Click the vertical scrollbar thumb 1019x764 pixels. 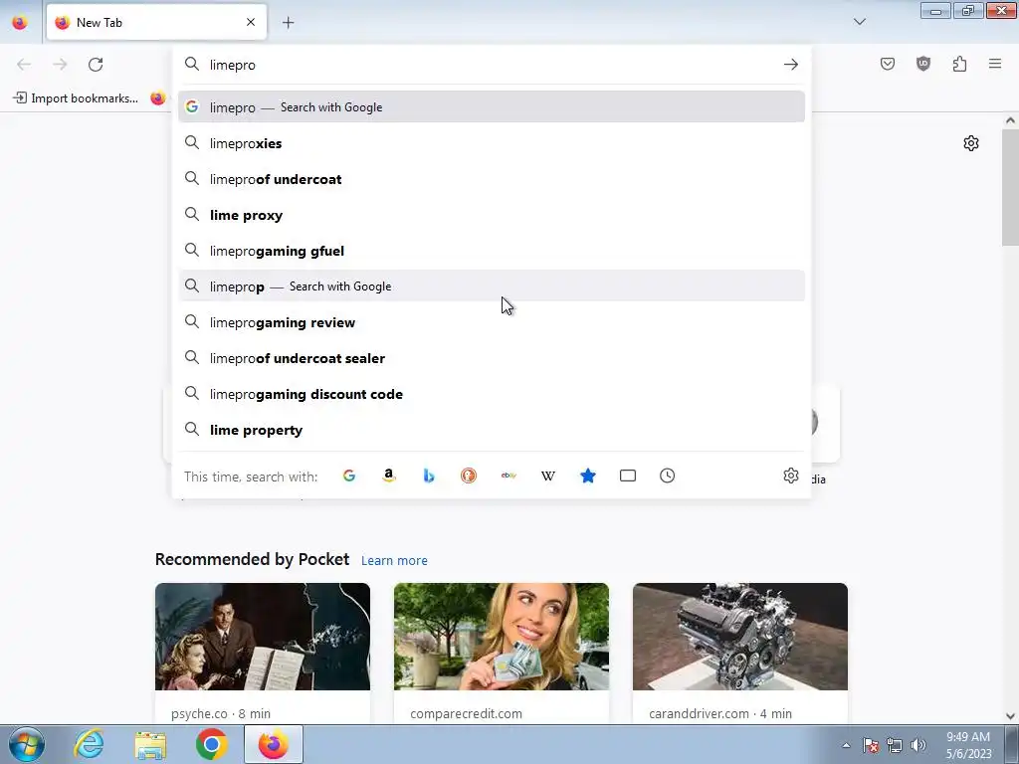coord(1010,187)
